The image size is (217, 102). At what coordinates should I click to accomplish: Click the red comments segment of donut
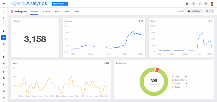point(157,70)
